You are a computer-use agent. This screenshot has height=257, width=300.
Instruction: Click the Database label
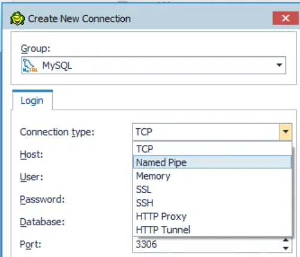point(43,222)
